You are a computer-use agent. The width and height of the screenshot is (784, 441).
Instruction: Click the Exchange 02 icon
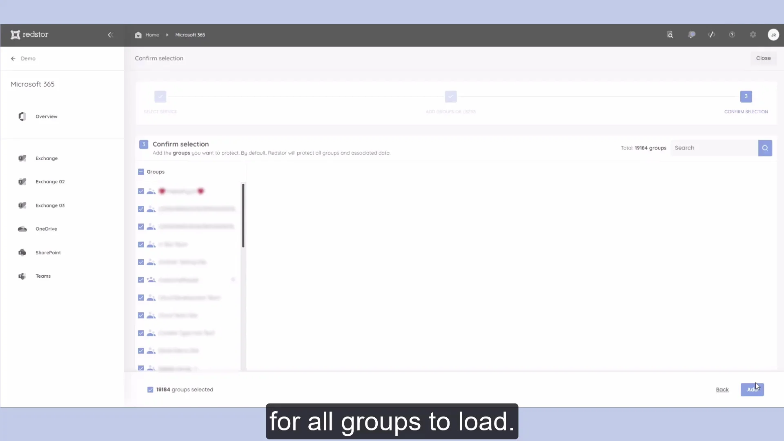(22, 182)
